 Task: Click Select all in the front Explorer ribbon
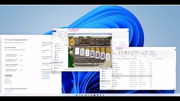pos(152,52)
